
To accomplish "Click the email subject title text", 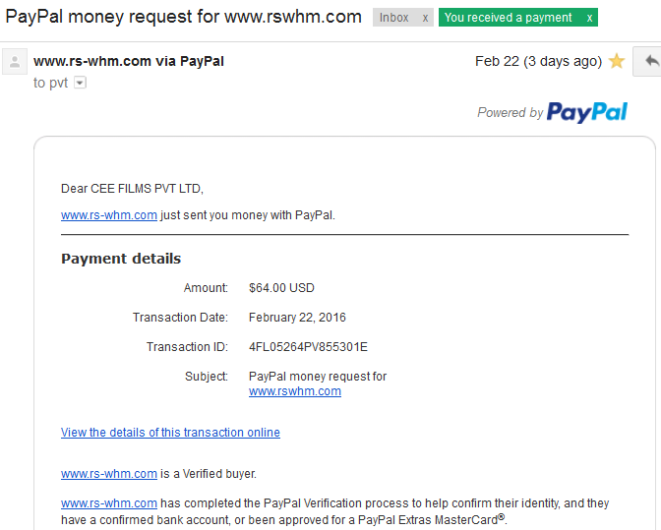I will [x=183, y=18].
